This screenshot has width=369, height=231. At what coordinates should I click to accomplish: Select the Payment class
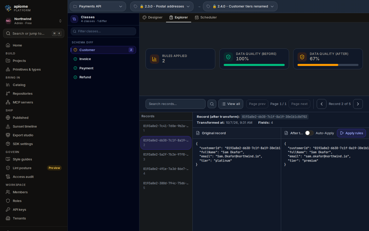(x=103, y=68)
